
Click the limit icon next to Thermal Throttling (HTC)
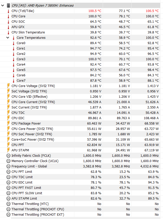pos(8,204)
